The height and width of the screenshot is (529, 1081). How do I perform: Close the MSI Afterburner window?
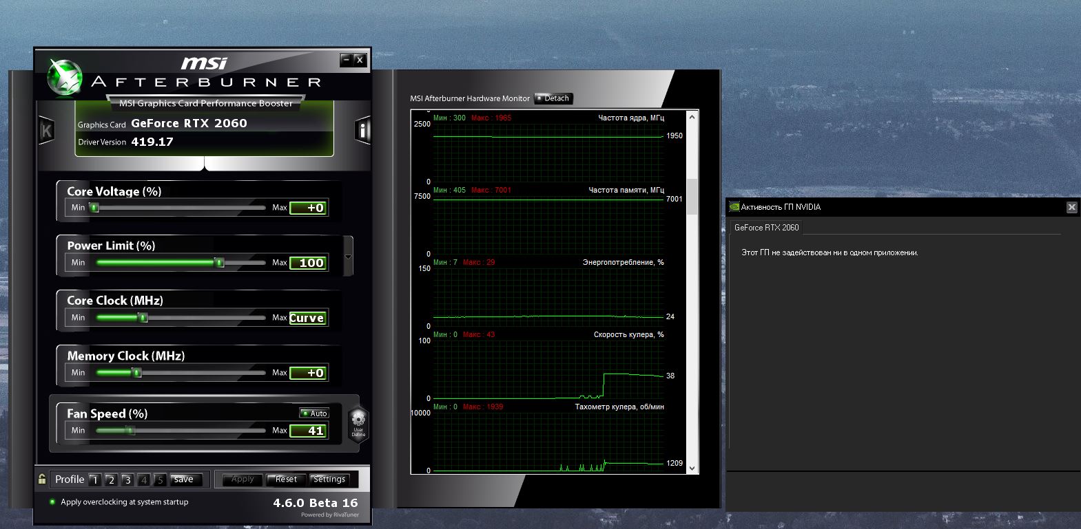(x=360, y=60)
